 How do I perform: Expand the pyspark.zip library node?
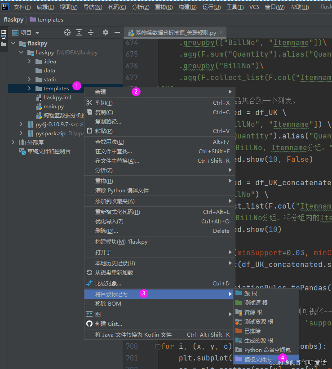21,133
